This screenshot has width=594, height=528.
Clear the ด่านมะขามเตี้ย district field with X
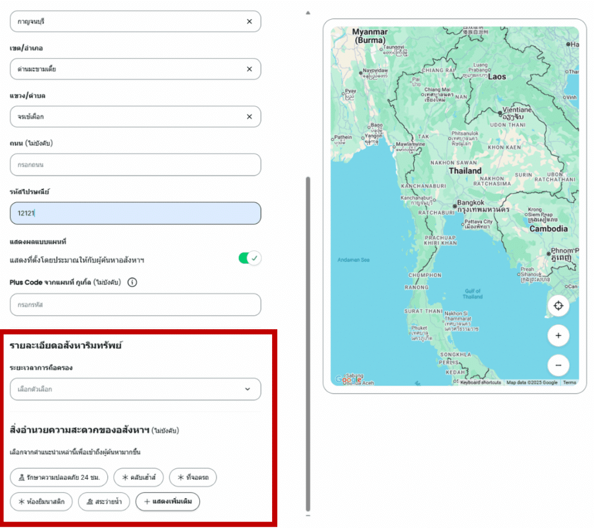[x=249, y=69]
